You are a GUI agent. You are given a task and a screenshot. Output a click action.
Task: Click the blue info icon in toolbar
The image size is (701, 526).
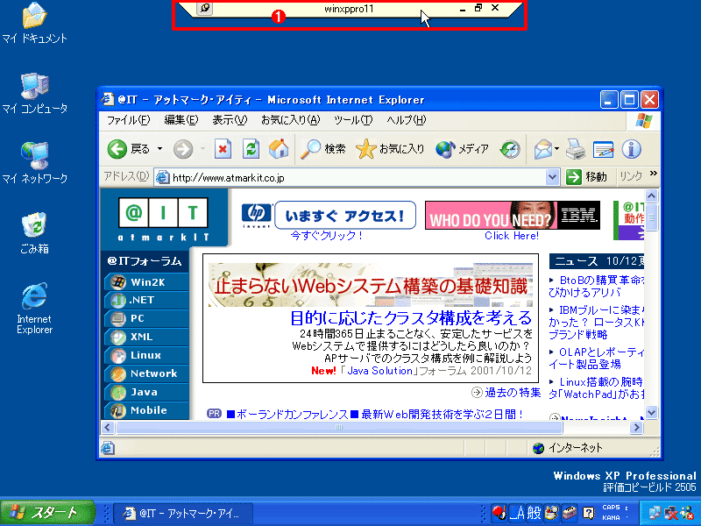coord(631,149)
